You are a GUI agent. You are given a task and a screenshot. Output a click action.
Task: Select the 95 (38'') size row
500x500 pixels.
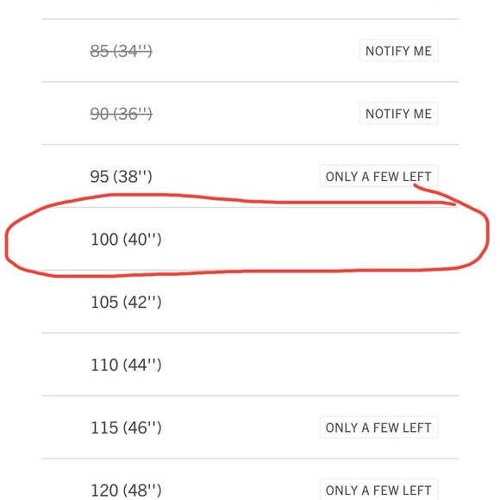pyautogui.click(x=250, y=177)
